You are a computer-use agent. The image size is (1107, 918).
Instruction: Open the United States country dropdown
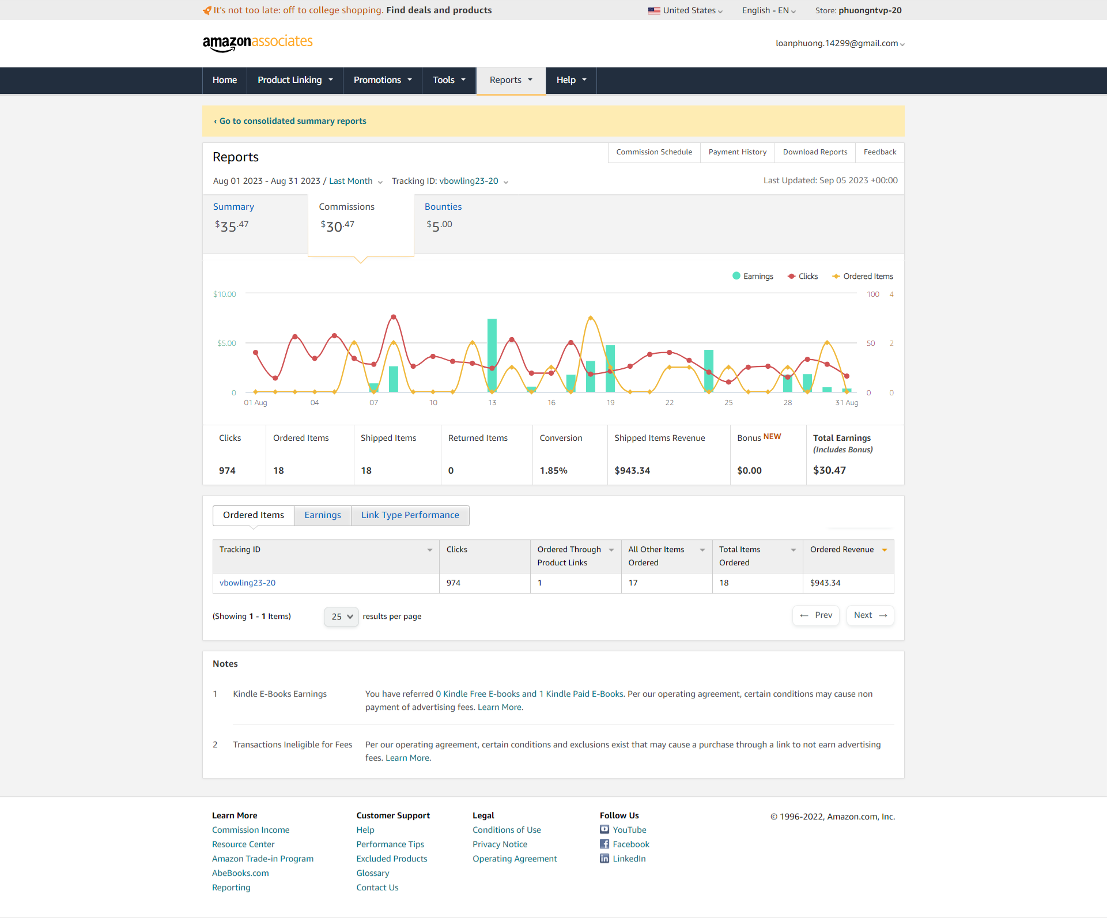pyautogui.click(x=686, y=10)
